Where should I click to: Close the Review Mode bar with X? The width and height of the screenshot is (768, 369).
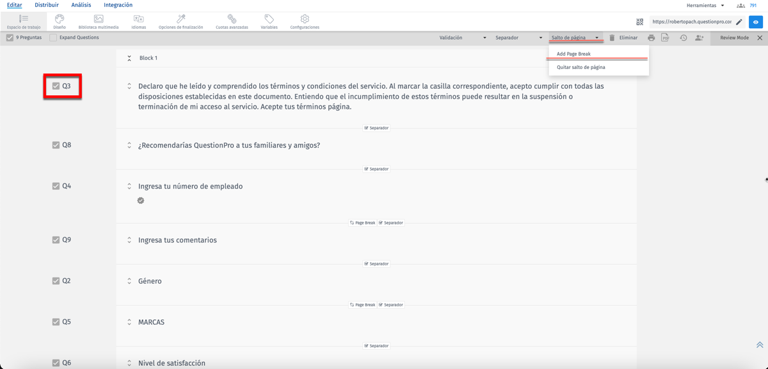pos(760,38)
